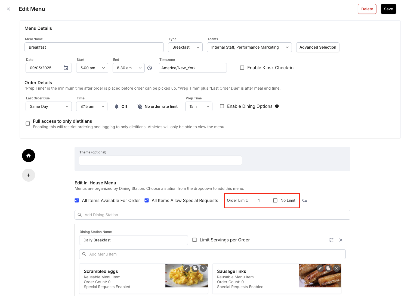Viewport: 411px width, 296px height.
Task: Click the Add Menu Item search field
Action: click(212, 254)
